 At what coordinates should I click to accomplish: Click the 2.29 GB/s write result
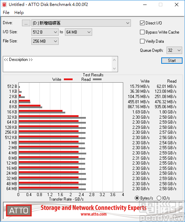pyautogui.click(x=141, y=127)
